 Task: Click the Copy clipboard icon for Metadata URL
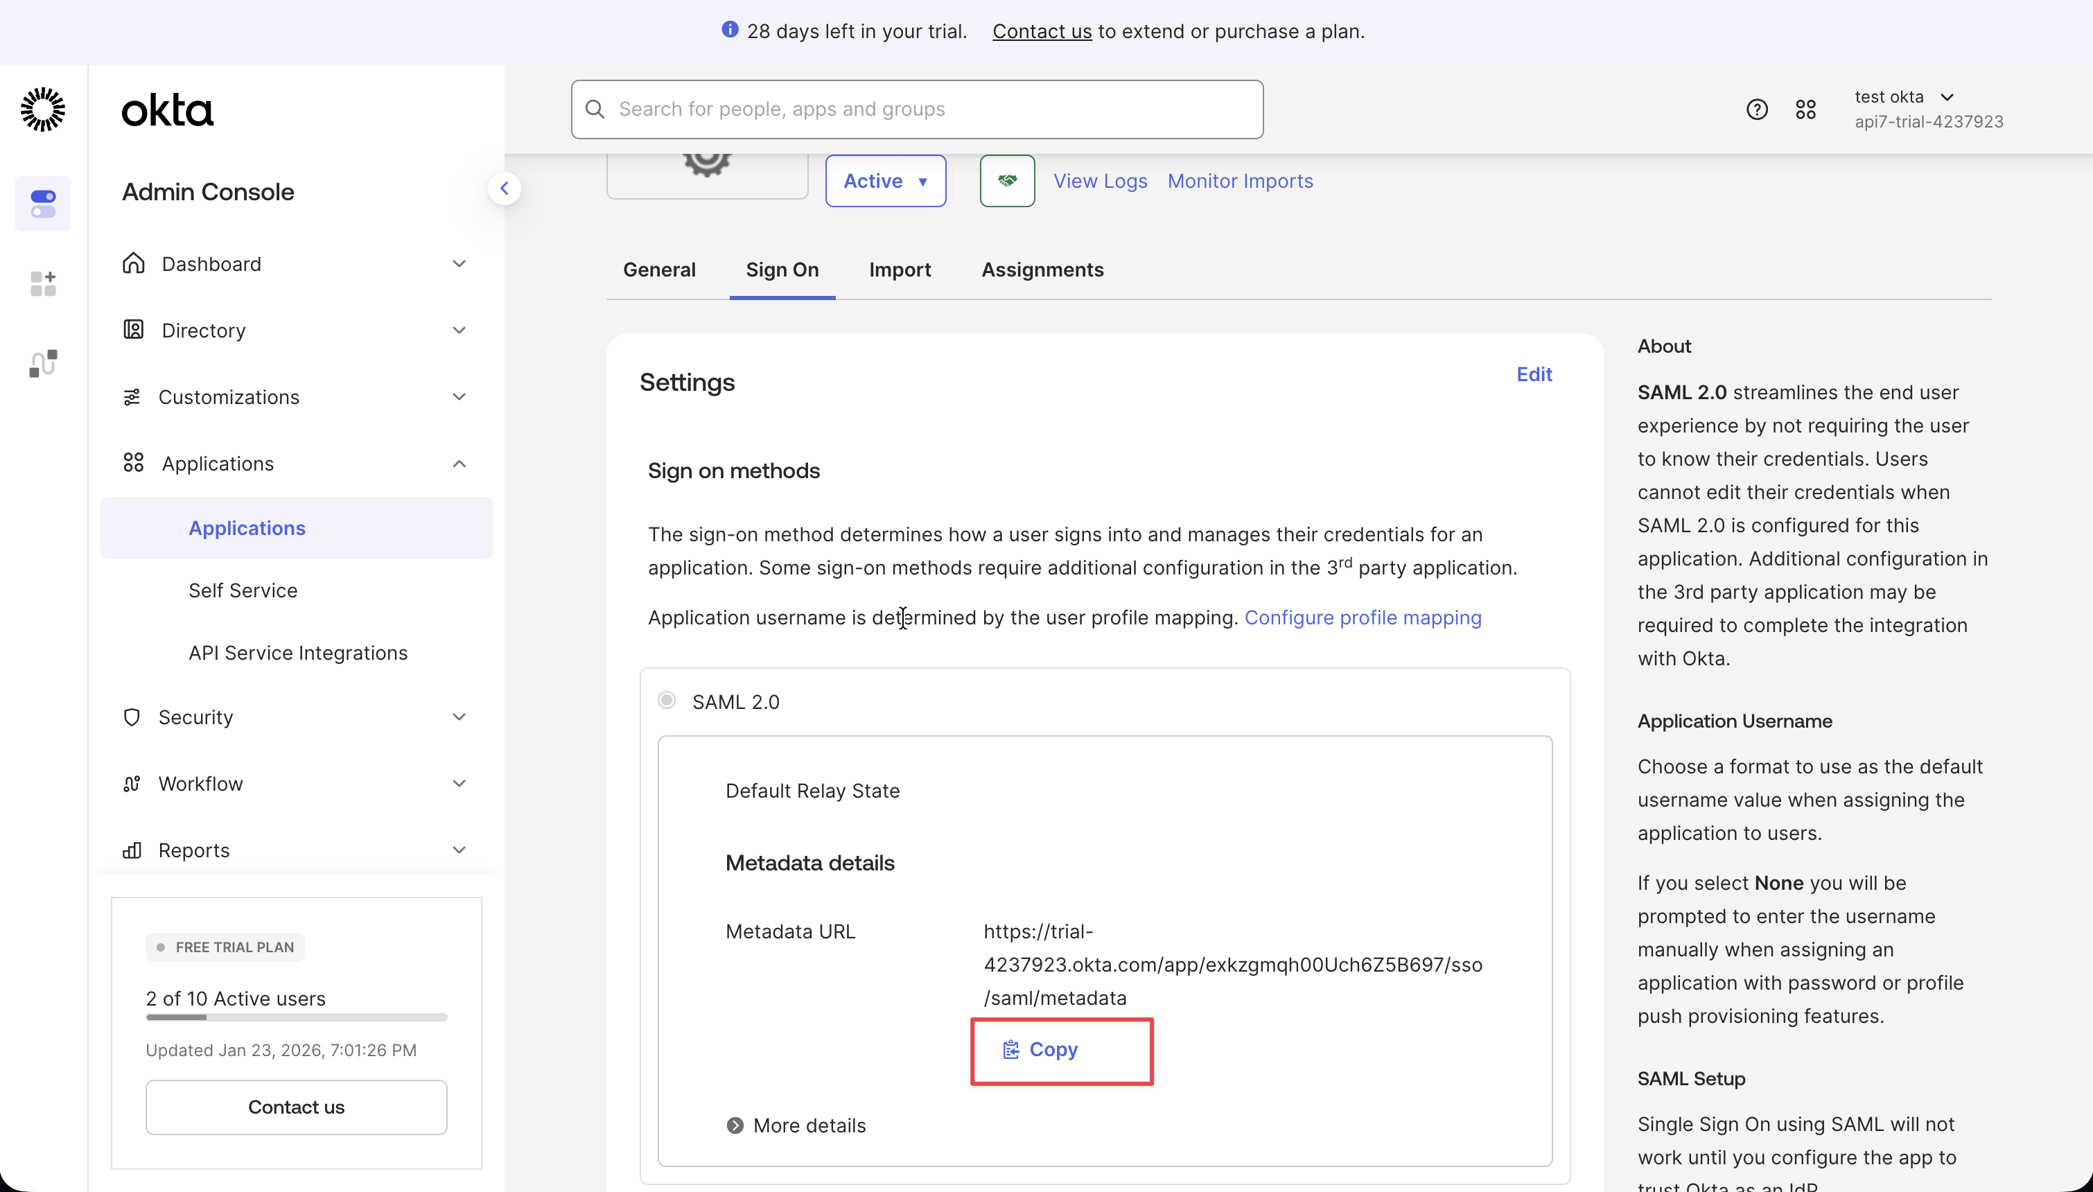click(1011, 1049)
